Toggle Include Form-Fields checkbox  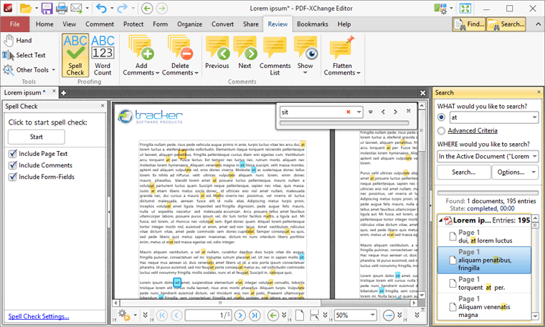(12, 176)
